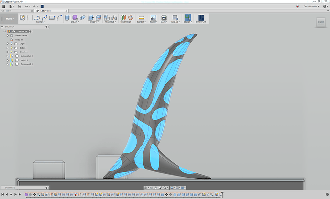Image resolution: width=330 pixels, height=199 pixels.
Task: Open the MODIFY menu
Action: [x=94, y=22]
